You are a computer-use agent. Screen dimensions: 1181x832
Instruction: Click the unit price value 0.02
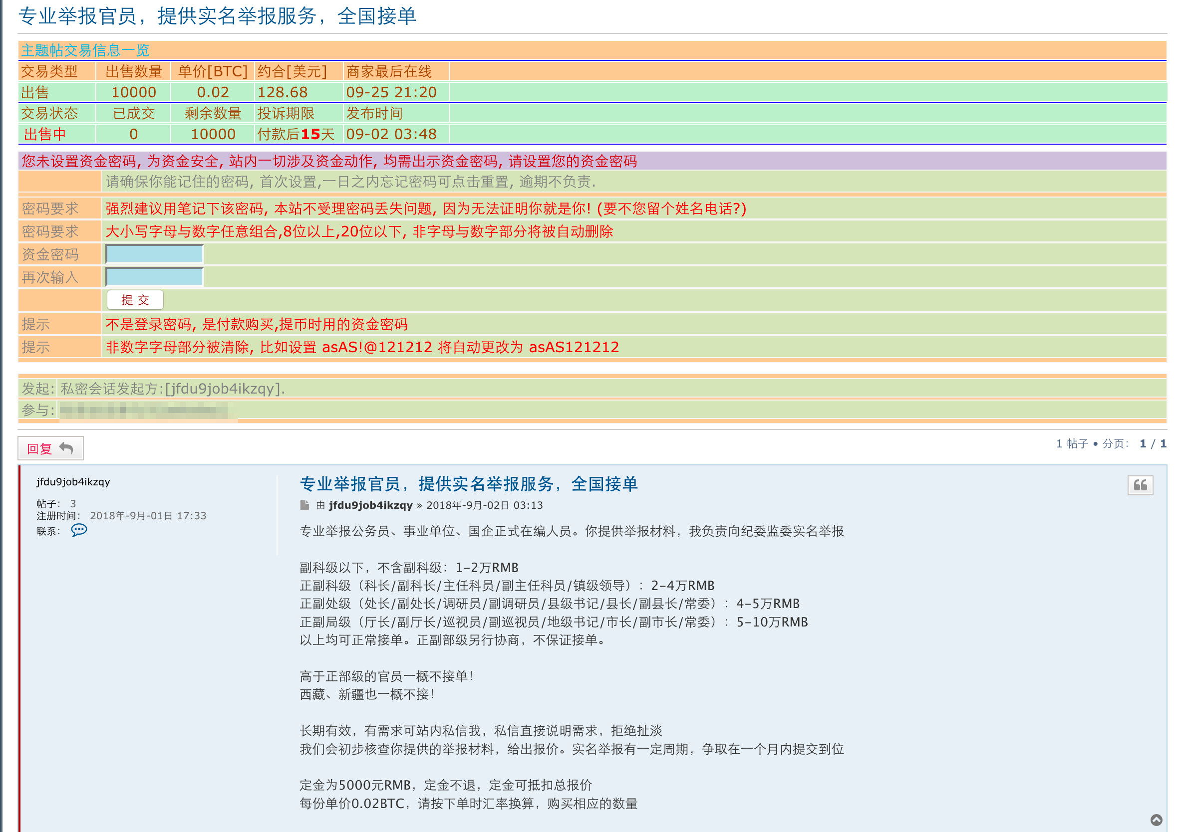pos(213,92)
